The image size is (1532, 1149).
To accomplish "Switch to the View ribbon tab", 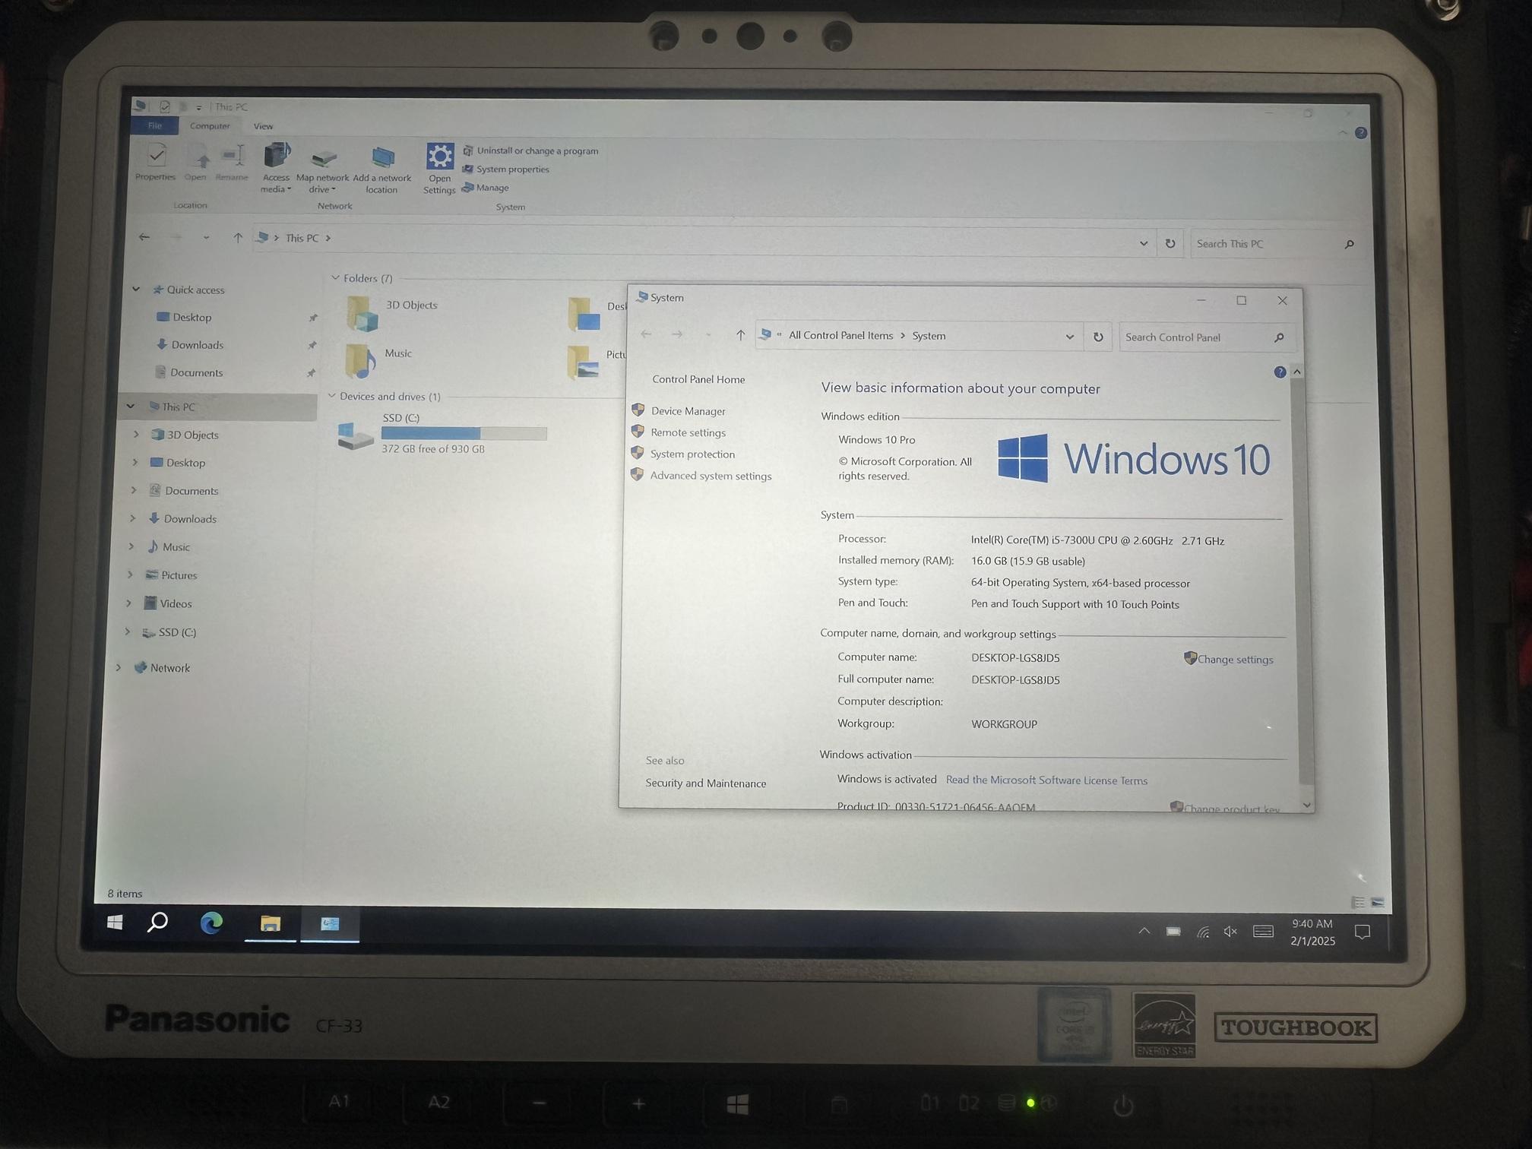I will pyautogui.click(x=263, y=126).
